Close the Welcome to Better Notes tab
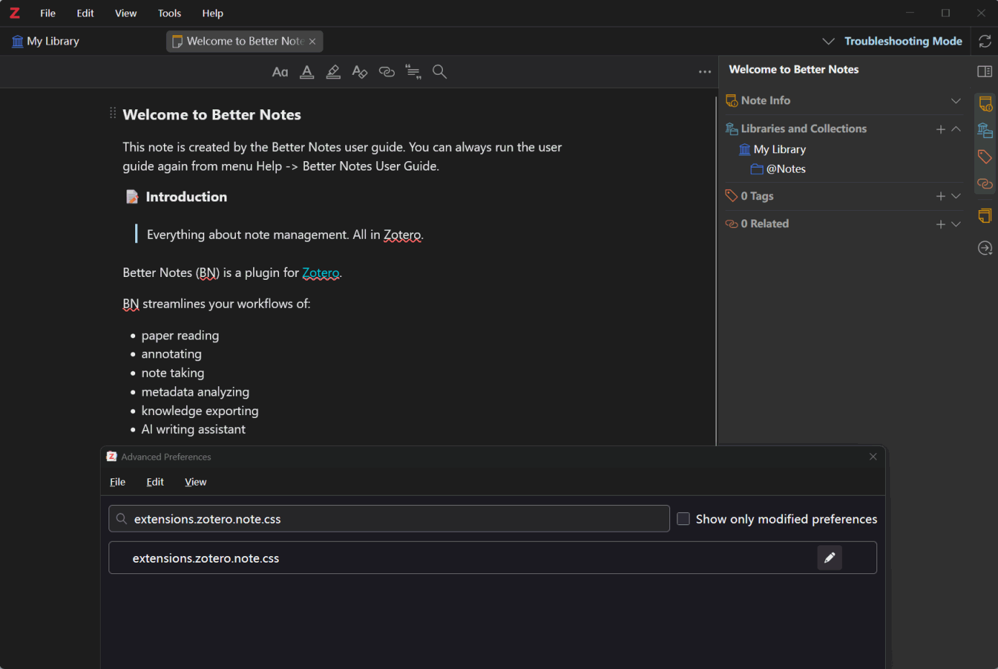Screen dimensions: 998x669 (x=313, y=42)
